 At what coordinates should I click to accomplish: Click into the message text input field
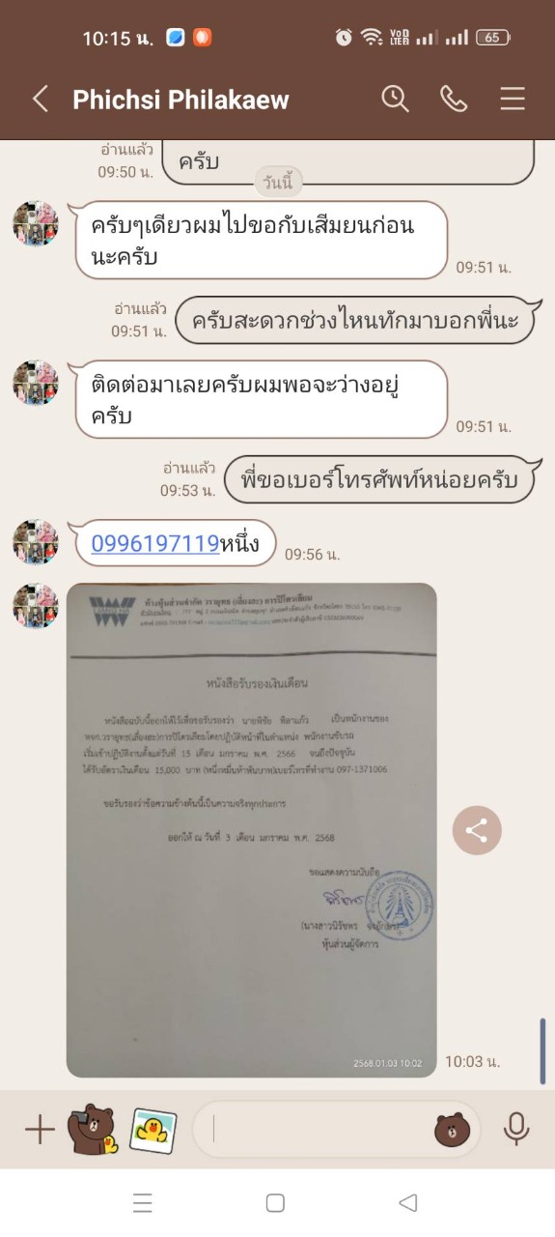point(319,1129)
